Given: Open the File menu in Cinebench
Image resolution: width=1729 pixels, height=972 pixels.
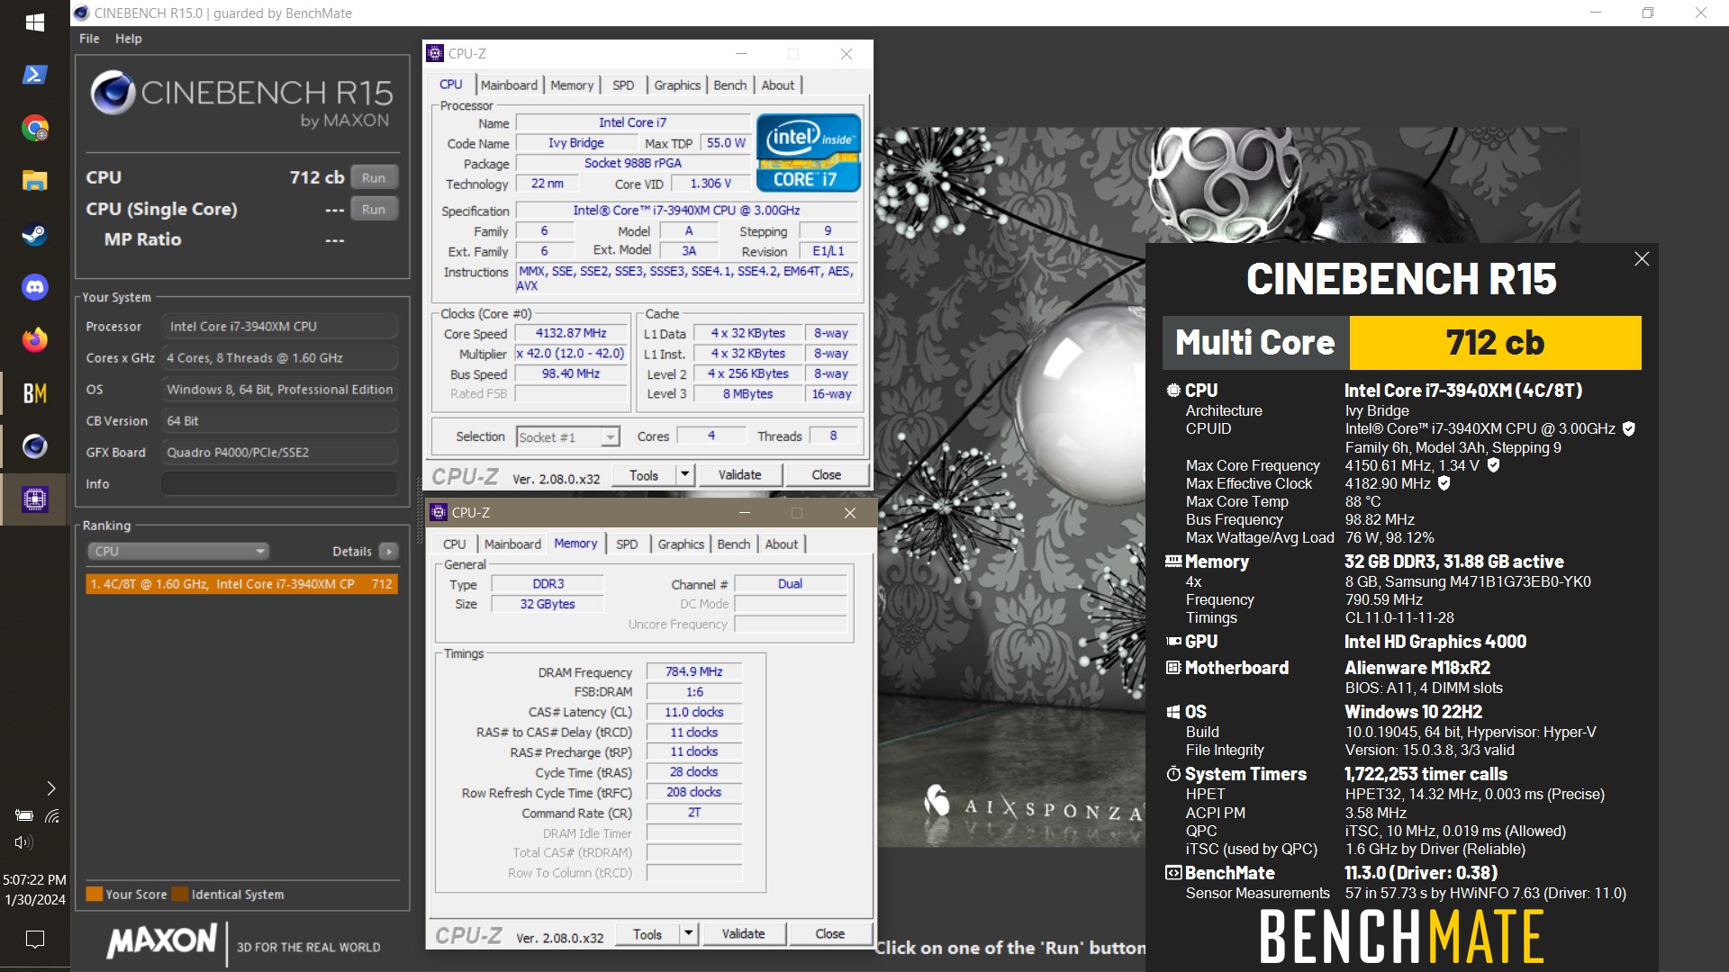Looking at the screenshot, I should coord(89,39).
